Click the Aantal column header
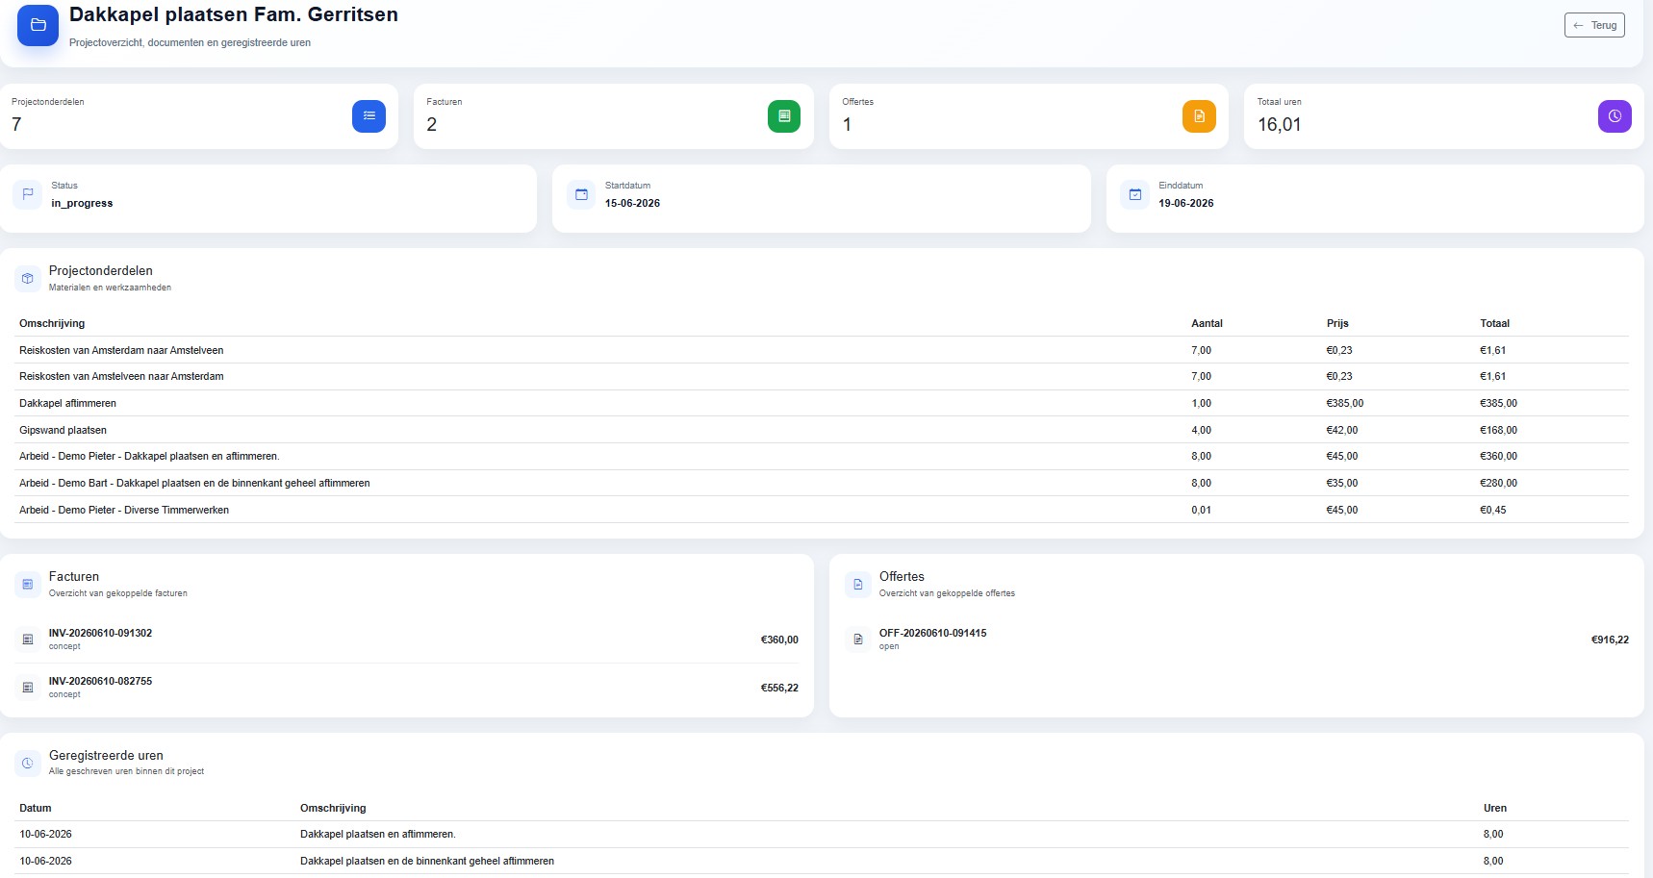The width and height of the screenshot is (1653, 878). [1207, 323]
